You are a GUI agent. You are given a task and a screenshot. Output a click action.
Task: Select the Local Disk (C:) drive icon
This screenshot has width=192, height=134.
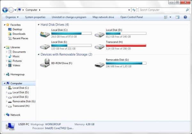[45, 34]
